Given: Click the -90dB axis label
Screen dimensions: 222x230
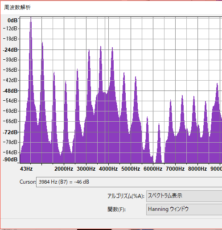Looking at the screenshot, I should [x=10, y=160].
